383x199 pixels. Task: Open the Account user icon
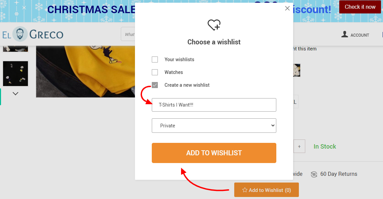(345, 34)
